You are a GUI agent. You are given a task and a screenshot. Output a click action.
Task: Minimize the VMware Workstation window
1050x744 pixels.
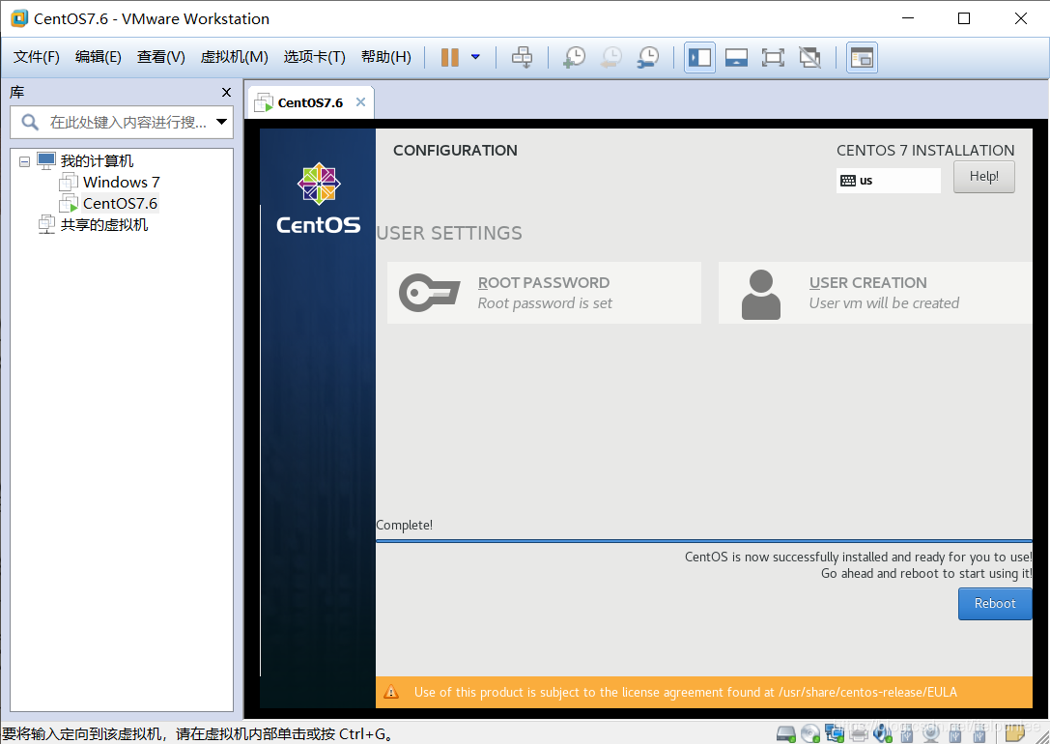pyautogui.click(x=908, y=18)
